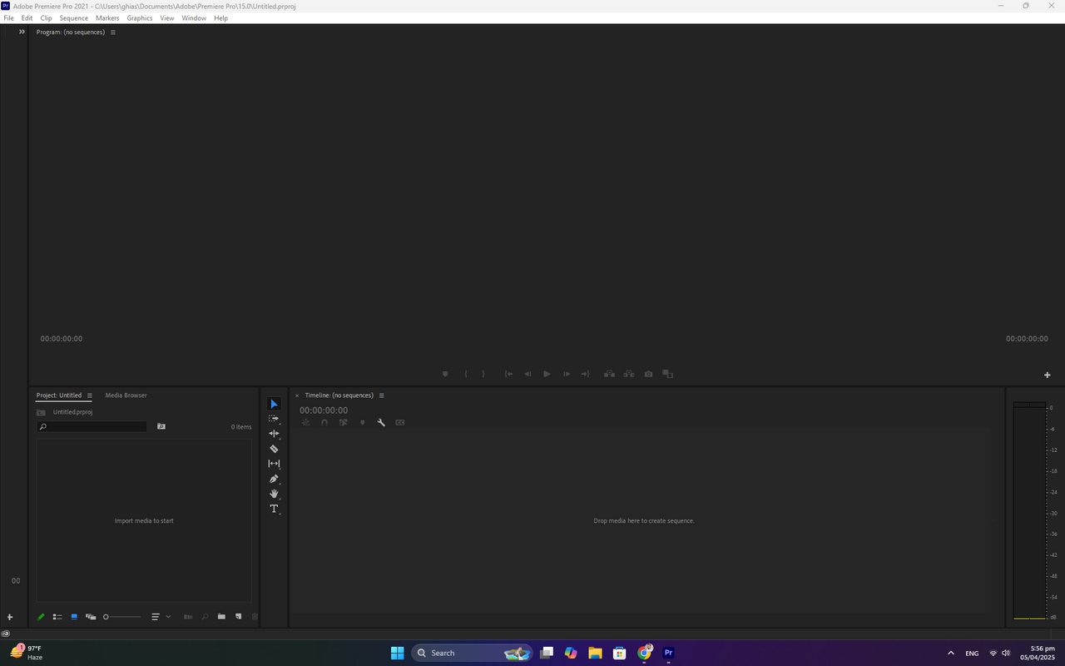Open the Program monitor Button Editor plus
Viewport: 1065px width, 666px height.
click(x=1047, y=375)
